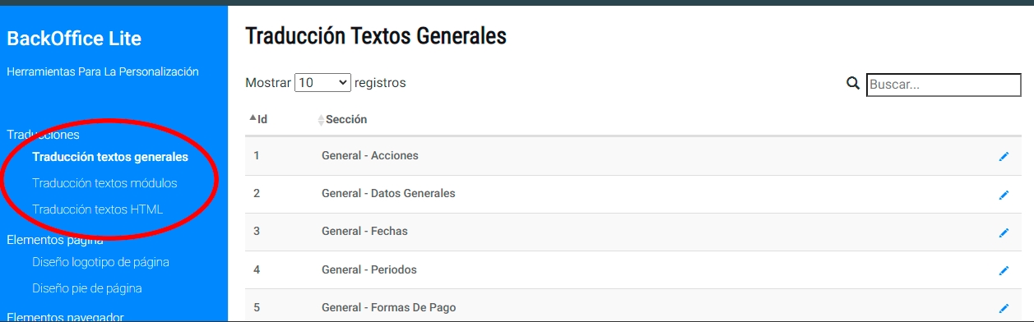The height and width of the screenshot is (322, 1034).
Task: Edit the General - Datos Generales row
Action: [x=1004, y=194]
